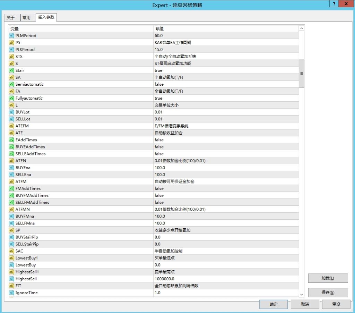Click the icon next to BUYStairPip variable

11,237
